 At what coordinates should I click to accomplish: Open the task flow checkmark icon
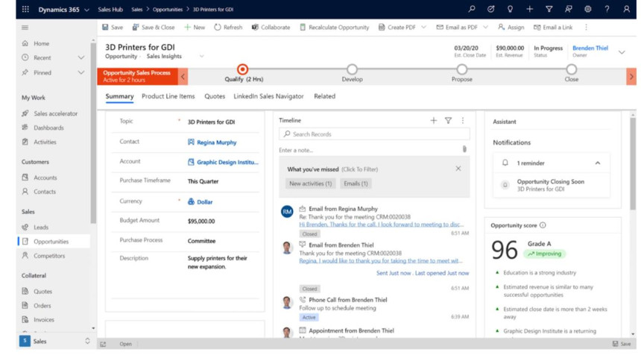[491, 9]
